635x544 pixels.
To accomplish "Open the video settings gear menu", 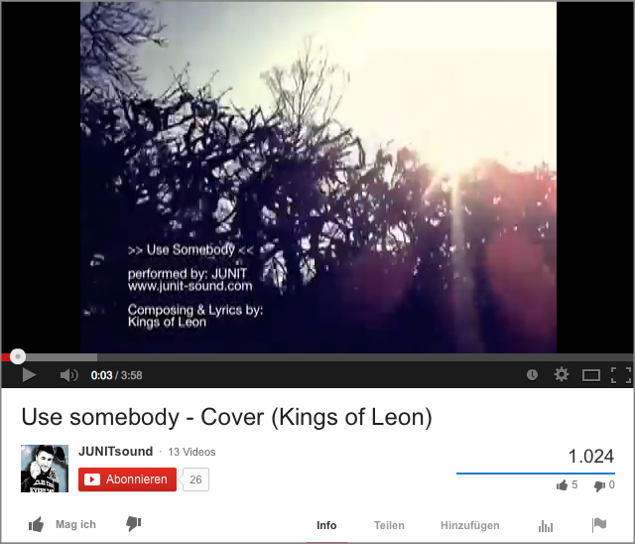I will pos(562,374).
